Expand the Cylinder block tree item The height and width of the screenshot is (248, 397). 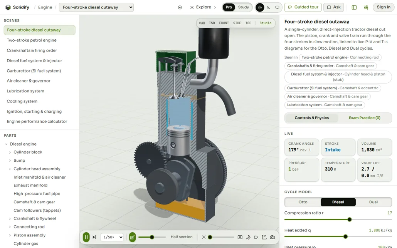pos(10,152)
